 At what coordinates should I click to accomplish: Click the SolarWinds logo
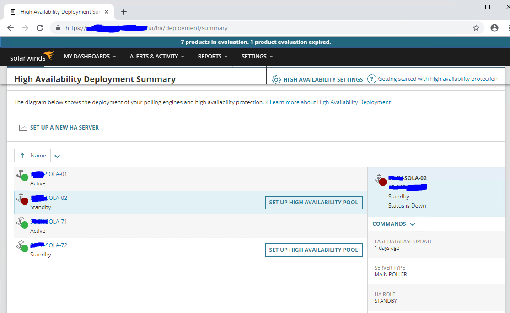(x=32, y=57)
